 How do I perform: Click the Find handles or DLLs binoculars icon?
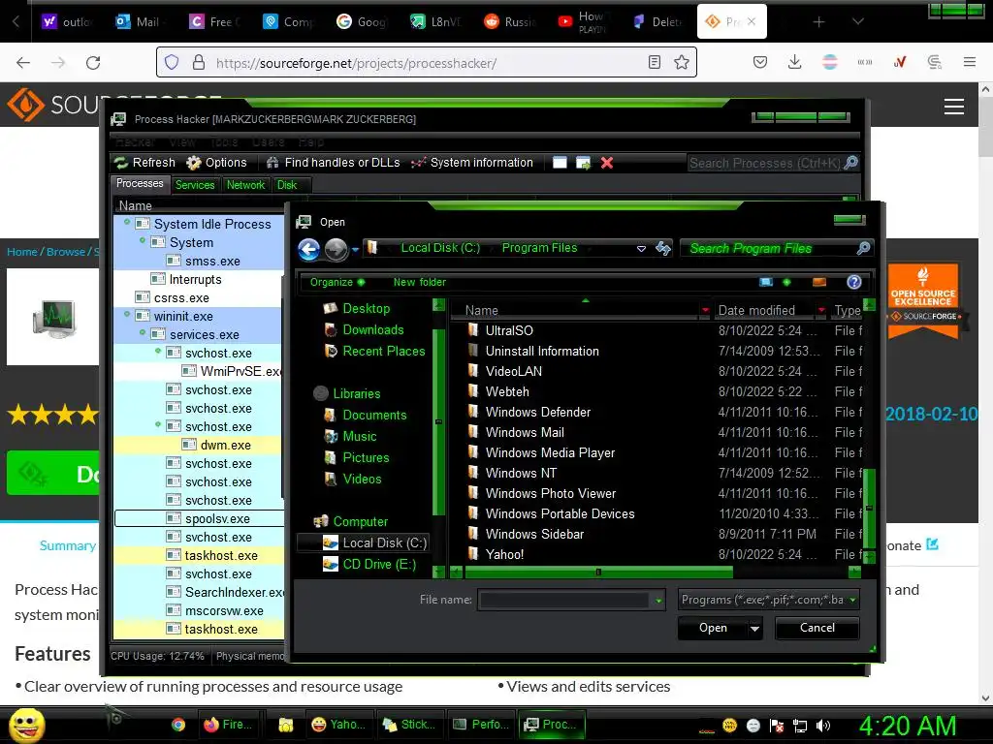272,163
